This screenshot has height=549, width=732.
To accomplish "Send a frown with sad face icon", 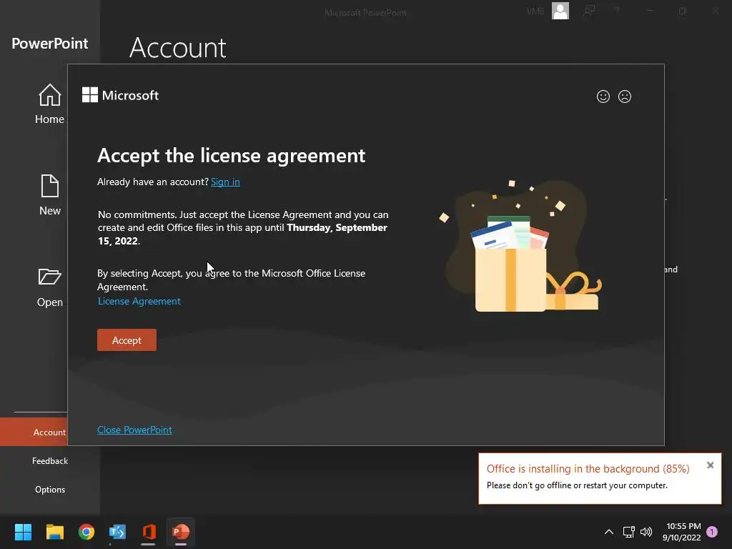I will pyautogui.click(x=625, y=97).
